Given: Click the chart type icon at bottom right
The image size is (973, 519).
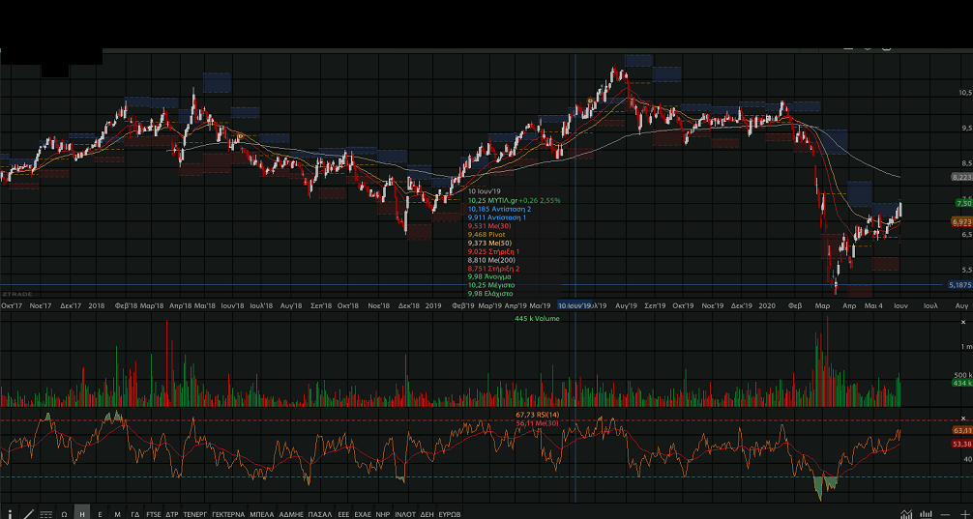Looking at the screenshot, I should [x=906, y=513].
